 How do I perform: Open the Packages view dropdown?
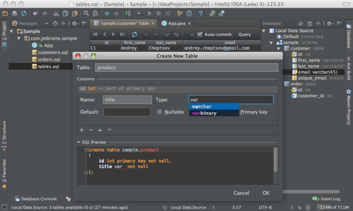(46, 24)
